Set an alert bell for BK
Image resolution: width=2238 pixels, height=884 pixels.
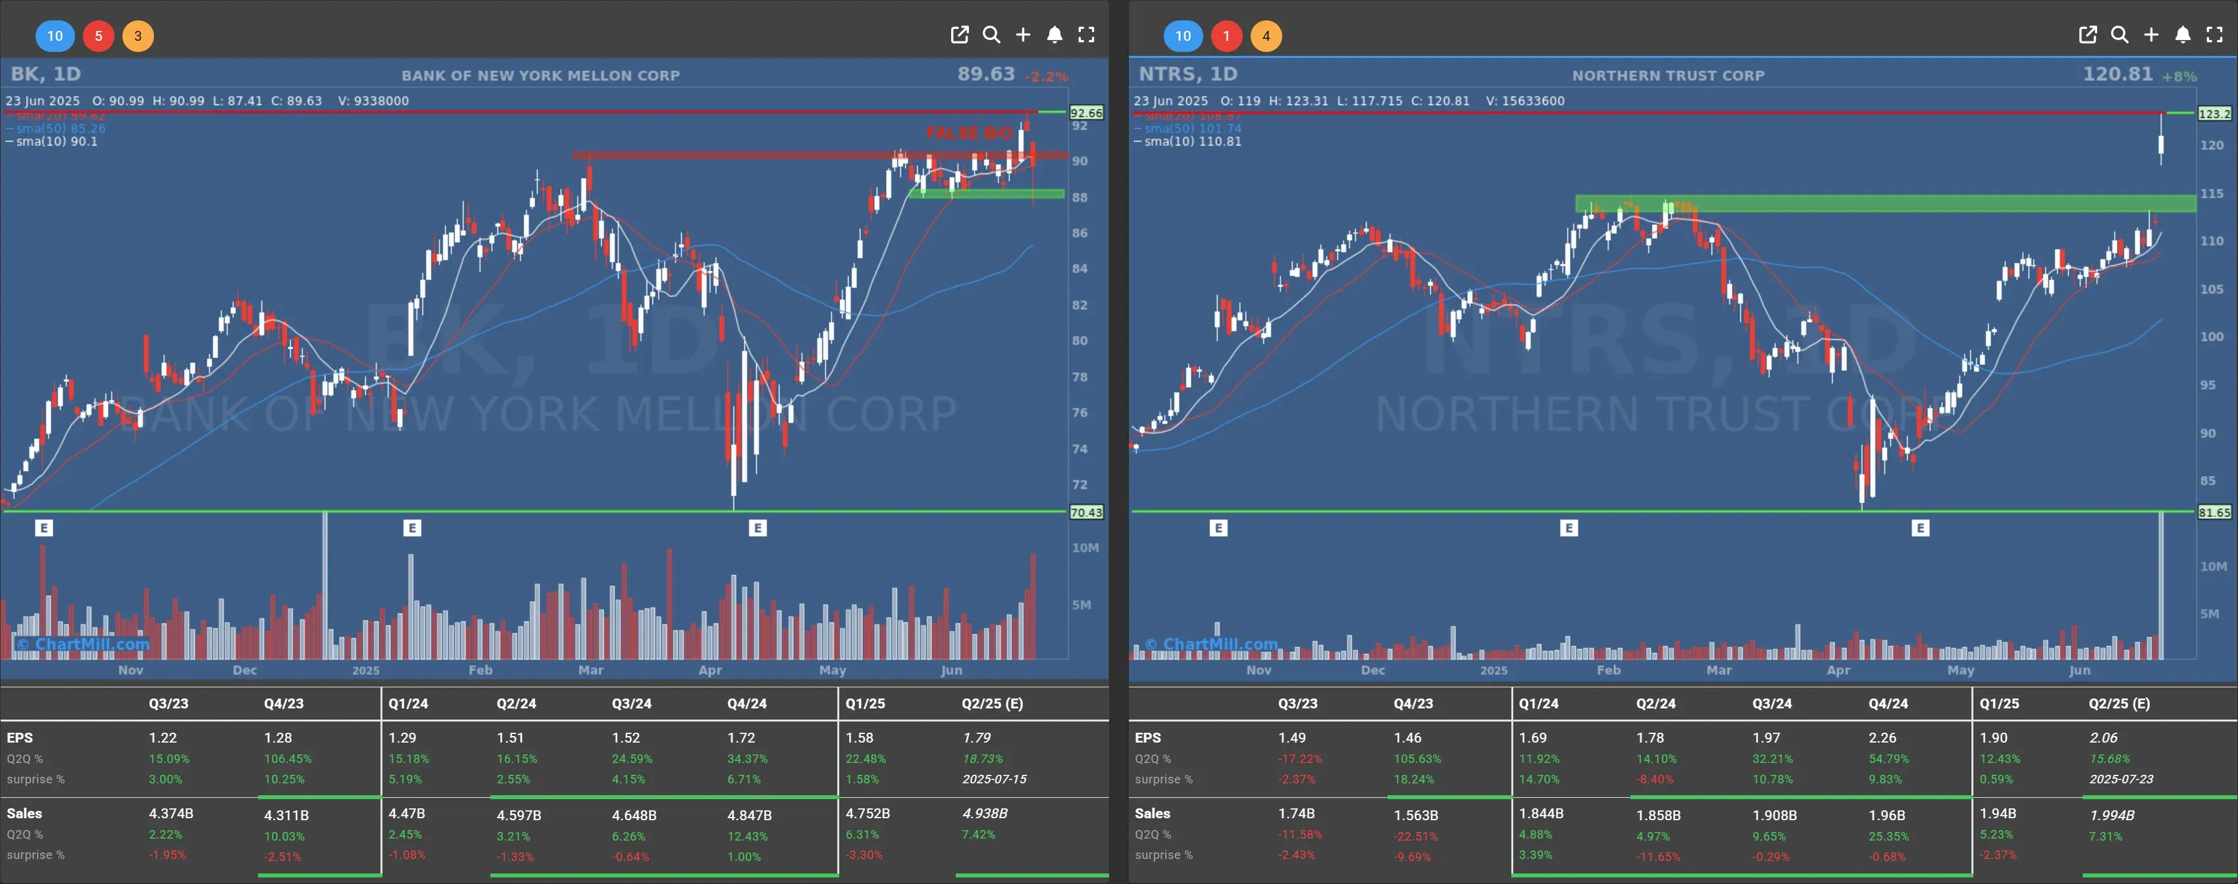1054,35
